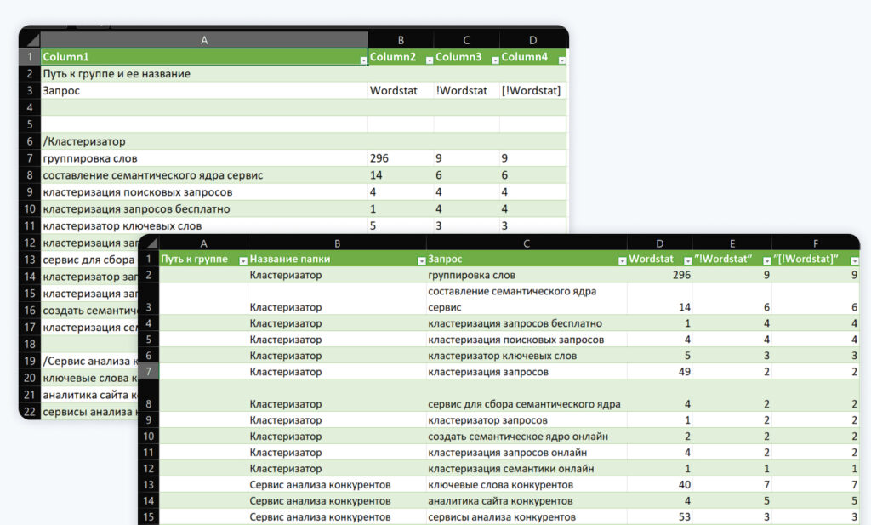Select row 7 header in the front sheet
Image resolution: width=871 pixels, height=525 pixels.
click(x=148, y=372)
